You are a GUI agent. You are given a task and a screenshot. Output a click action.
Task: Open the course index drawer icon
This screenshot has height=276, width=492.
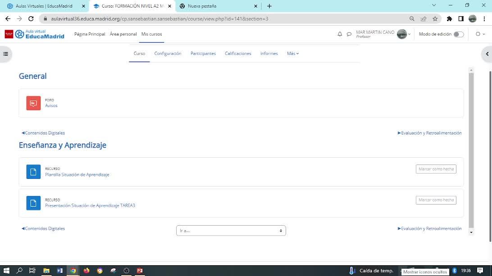point(6,54)
